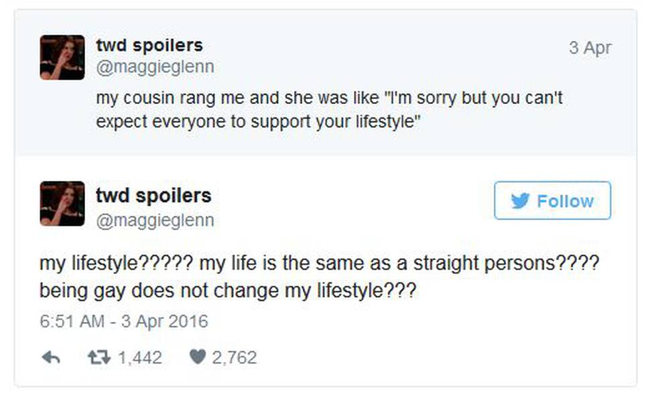Click the 'my lifestyle?????' tweet text

[x=319, y=276]
